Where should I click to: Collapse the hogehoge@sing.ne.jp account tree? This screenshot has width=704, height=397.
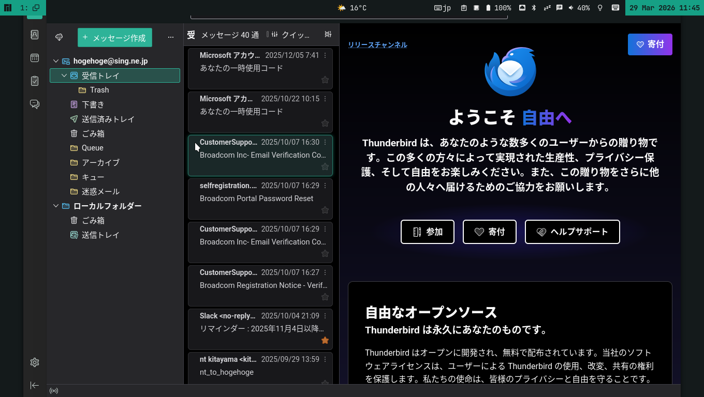56,60
